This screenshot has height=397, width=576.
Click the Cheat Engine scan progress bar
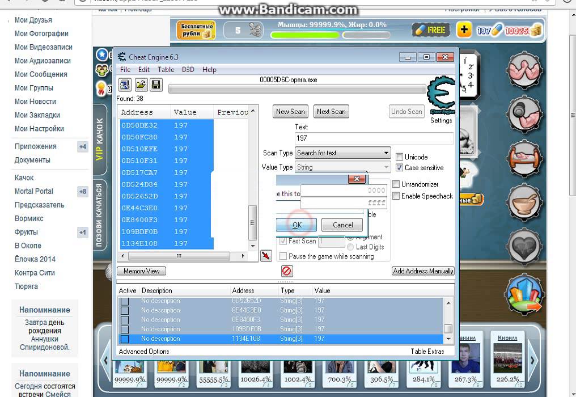(x=297, y=88)
